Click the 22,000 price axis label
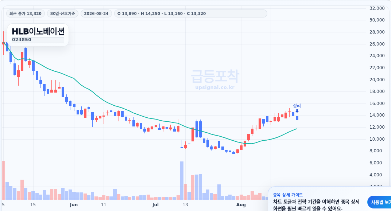This screenshot has height=211, width=391. point(377,67)
